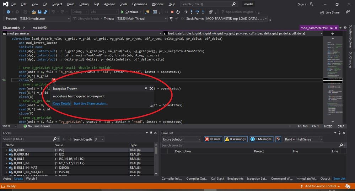Click the Locals search magnifier icon
This screenshot has width=355, height=191.
coord(55,139)
